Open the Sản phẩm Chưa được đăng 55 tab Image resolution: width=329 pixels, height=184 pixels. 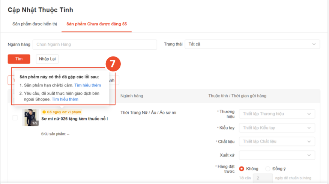96,24
